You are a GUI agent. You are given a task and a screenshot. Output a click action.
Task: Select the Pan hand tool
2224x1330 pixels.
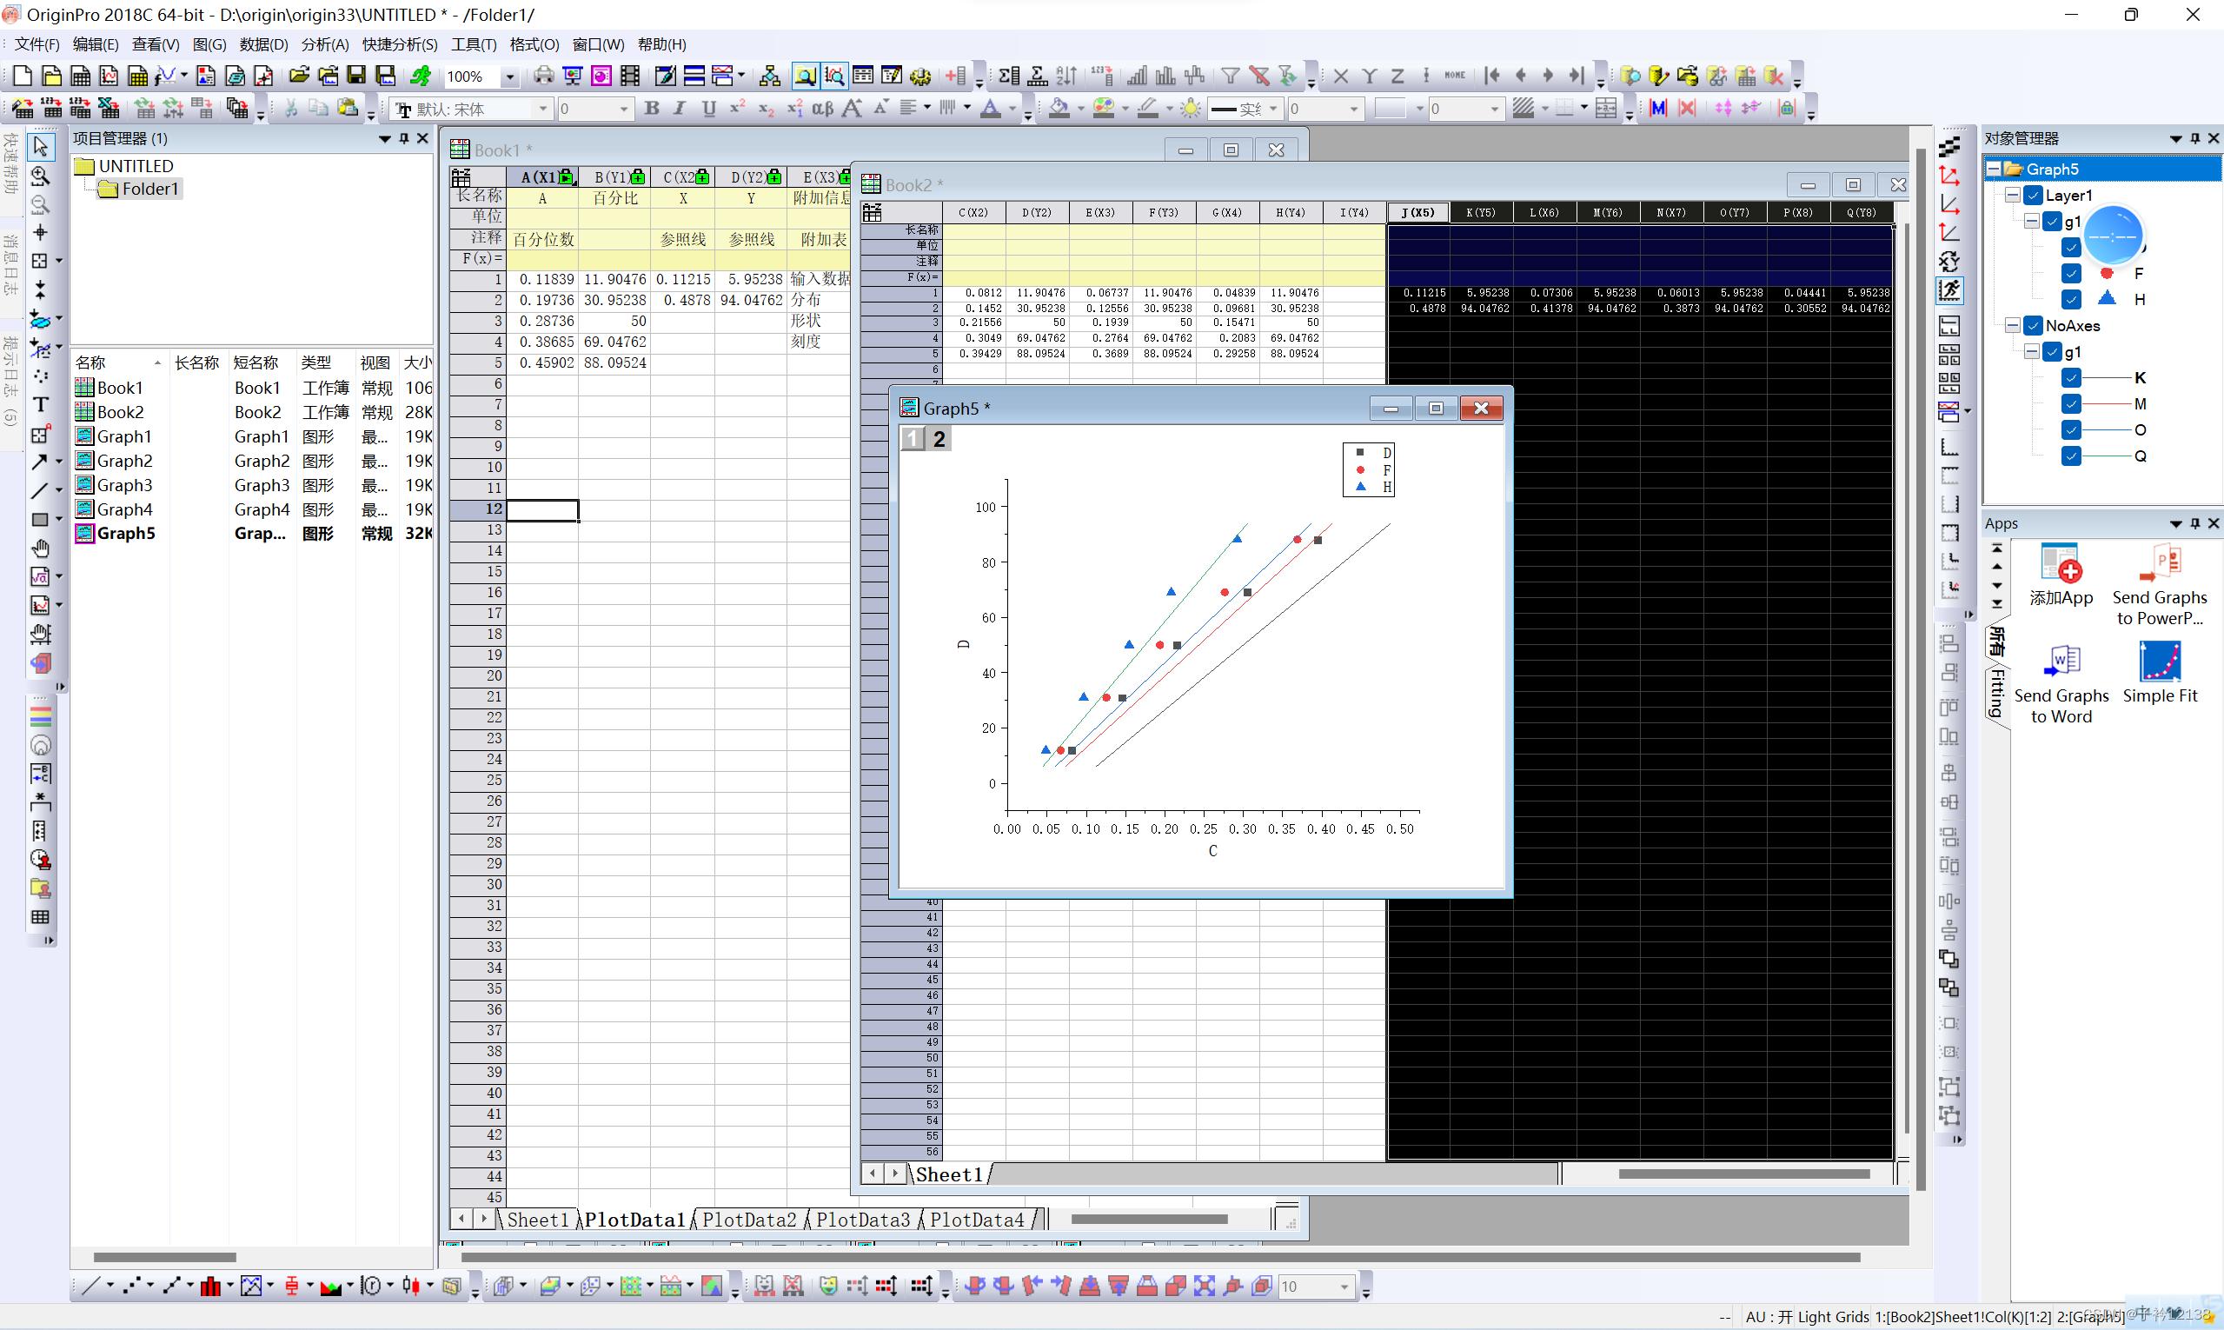click(x=40, y=548)
